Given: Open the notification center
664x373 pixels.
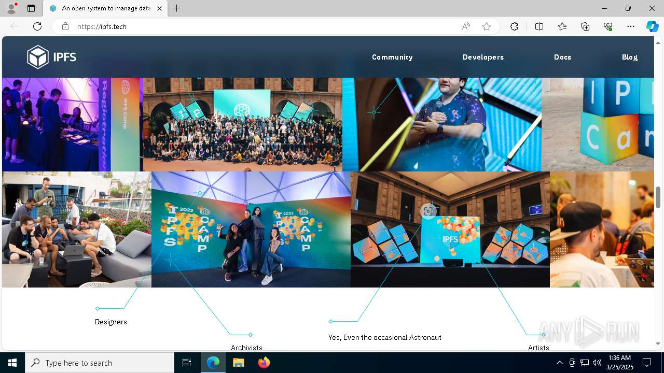Looking at the screenshot, I should click(647, 363).
